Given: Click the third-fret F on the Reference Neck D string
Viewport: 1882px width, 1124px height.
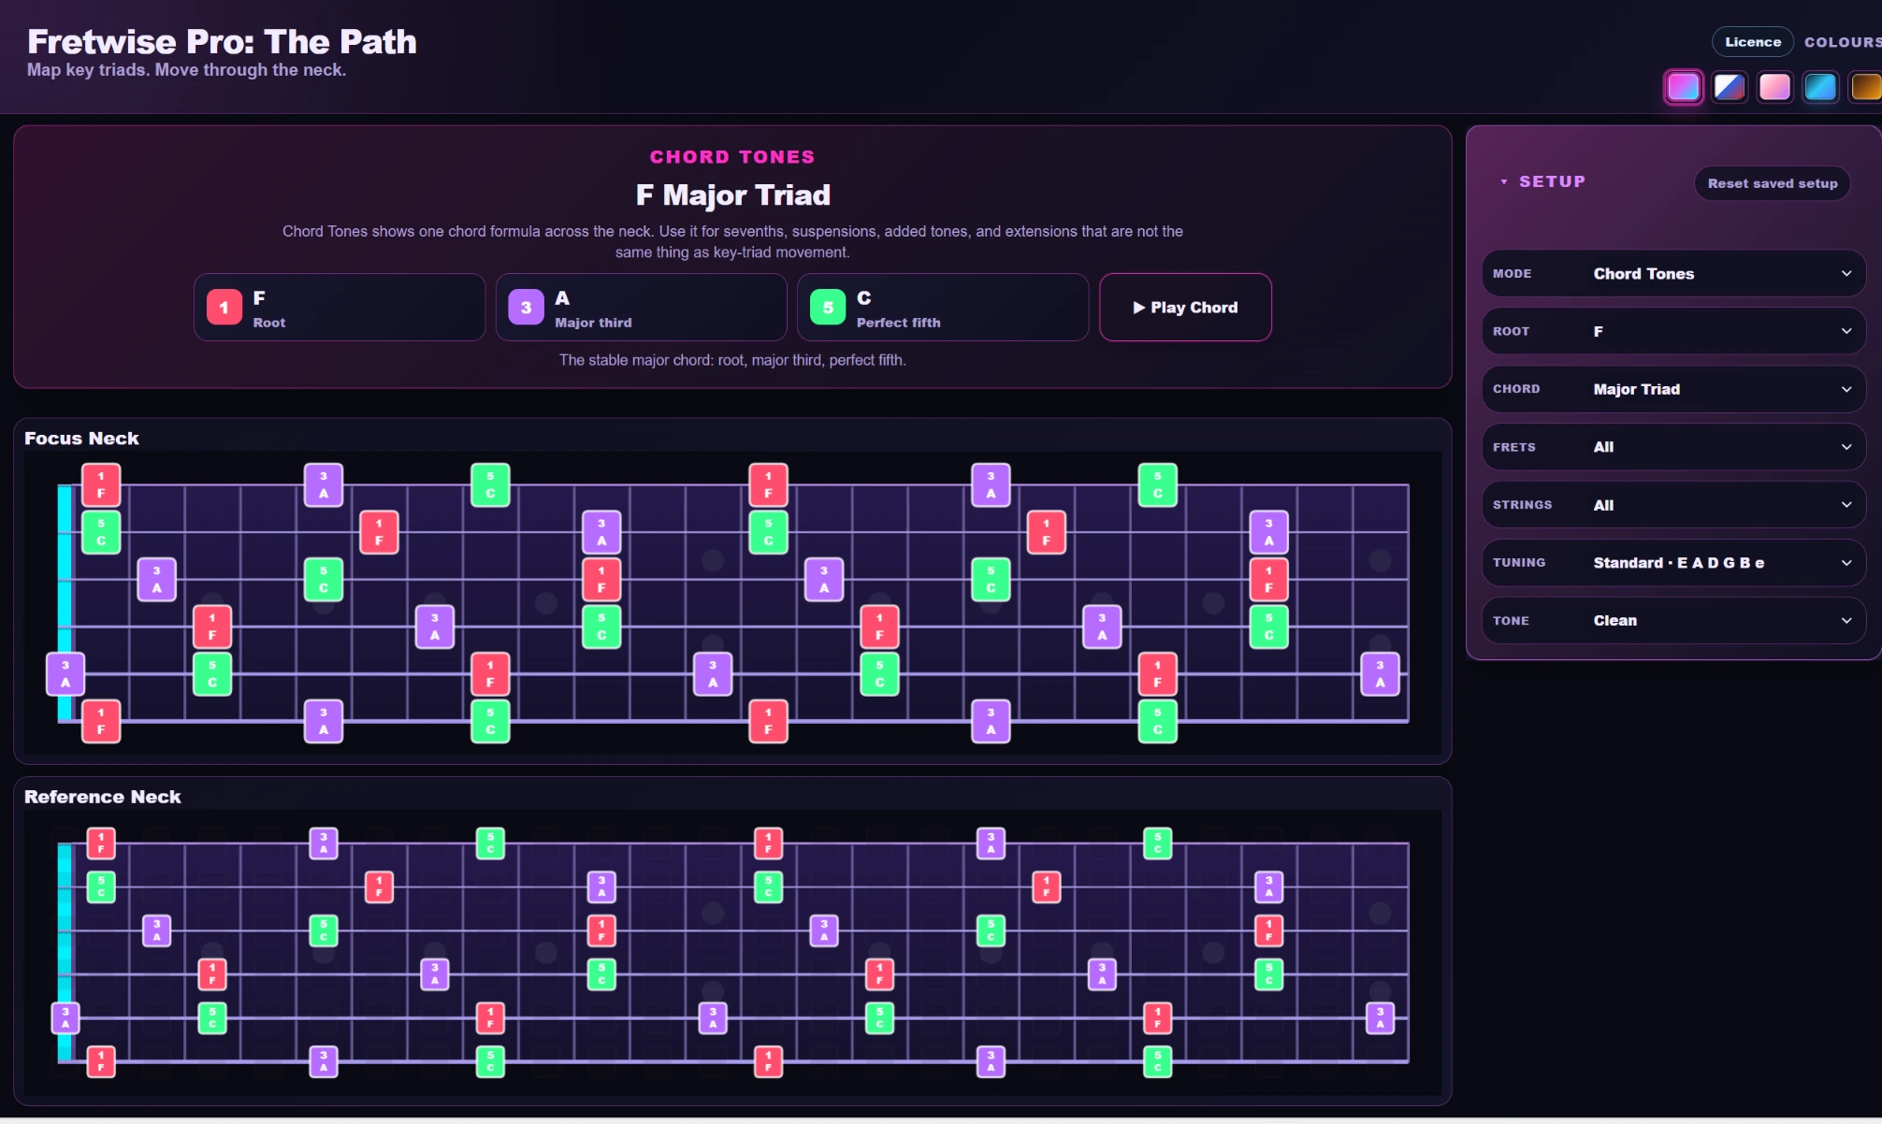Looking at the screenshot, I should coord(212,974).
